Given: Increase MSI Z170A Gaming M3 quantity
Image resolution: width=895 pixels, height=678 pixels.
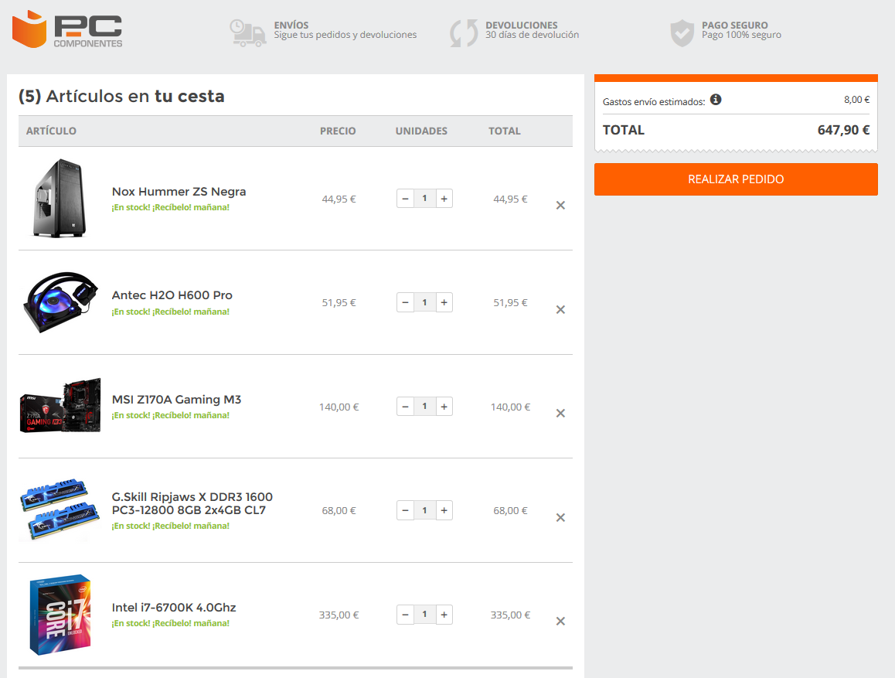Looking at the screenshot, I should (444, 407).
